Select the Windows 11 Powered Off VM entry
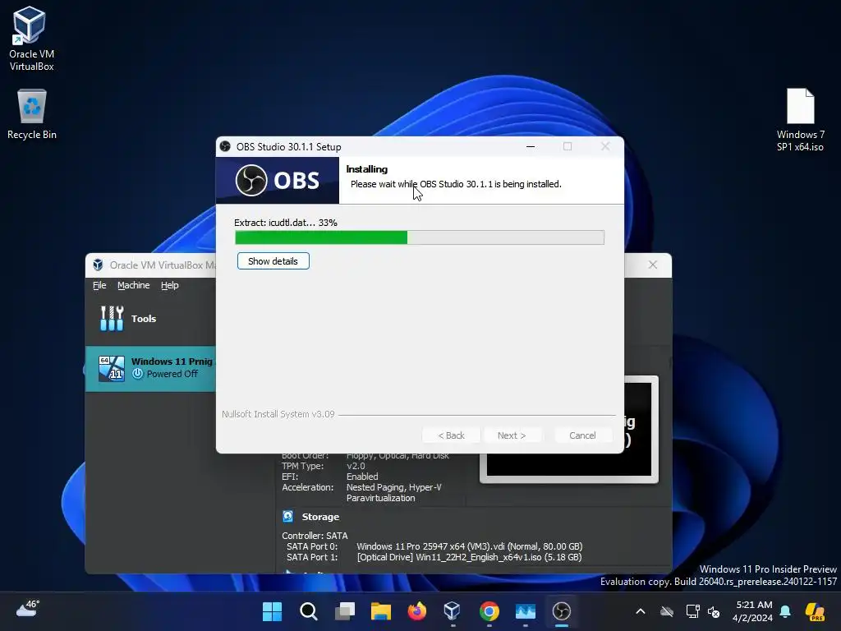 [151, 369]
